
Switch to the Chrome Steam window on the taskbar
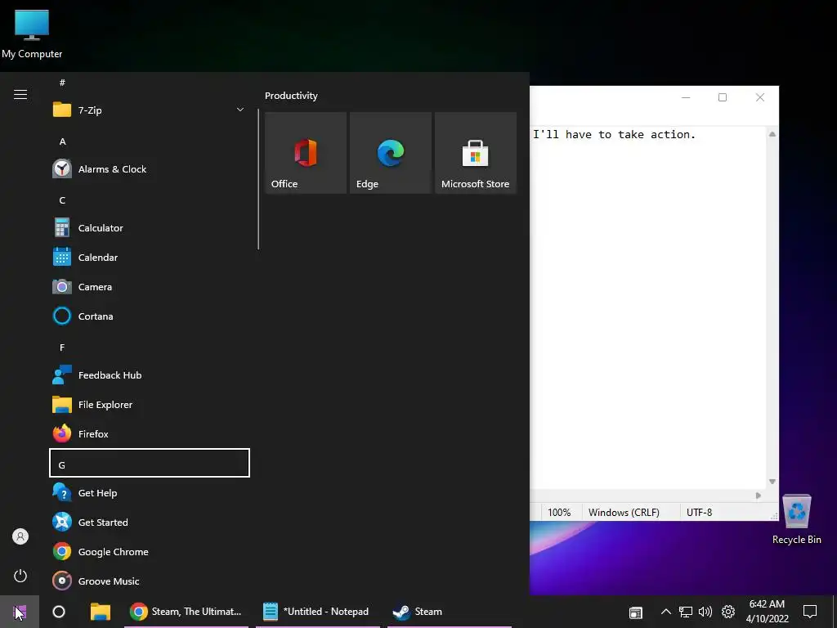click(x=186, y=612)
